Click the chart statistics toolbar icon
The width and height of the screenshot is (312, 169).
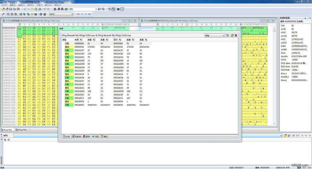(36, 14)
